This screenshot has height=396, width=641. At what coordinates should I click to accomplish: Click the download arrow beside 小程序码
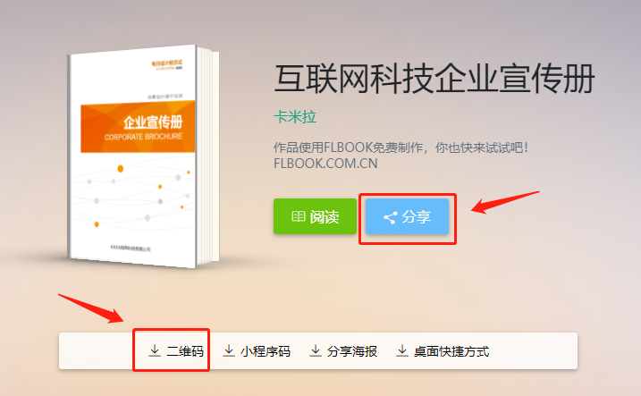[229, 350]
